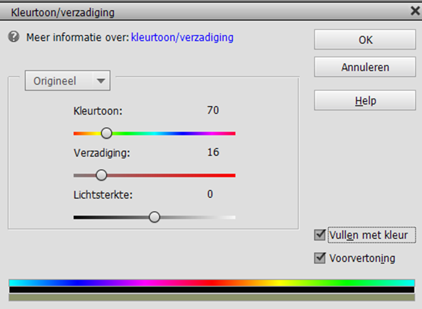This screenshot has width=422, height=309.
Task: Open the Help button
Action: (364, 101)
